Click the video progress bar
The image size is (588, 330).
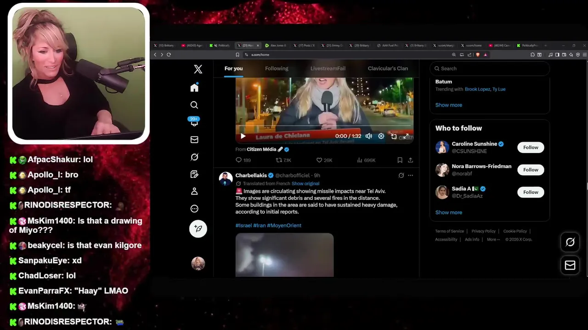tap(324, 126)
